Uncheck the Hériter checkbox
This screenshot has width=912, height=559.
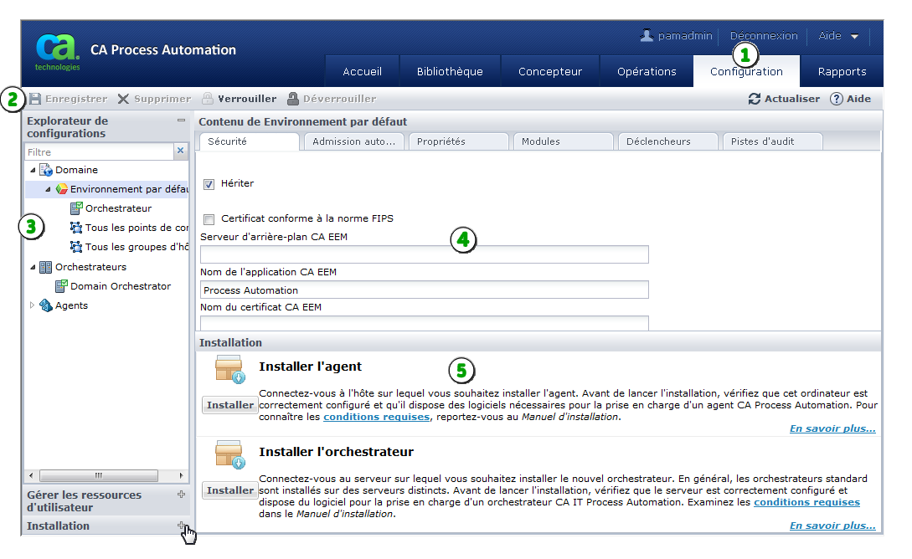click(207, 183)
